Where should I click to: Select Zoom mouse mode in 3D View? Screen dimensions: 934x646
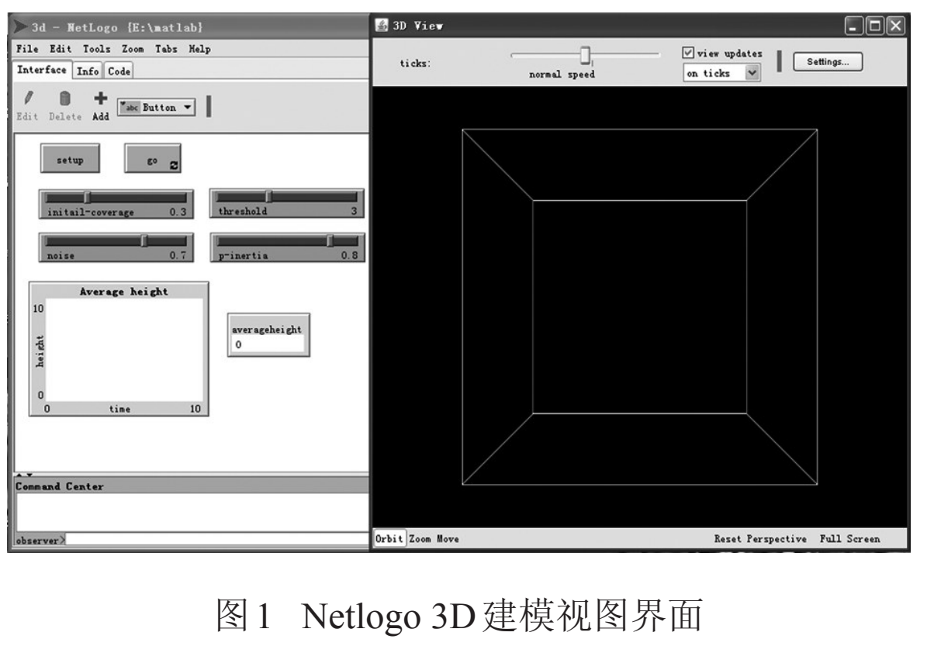coord(420,538)
